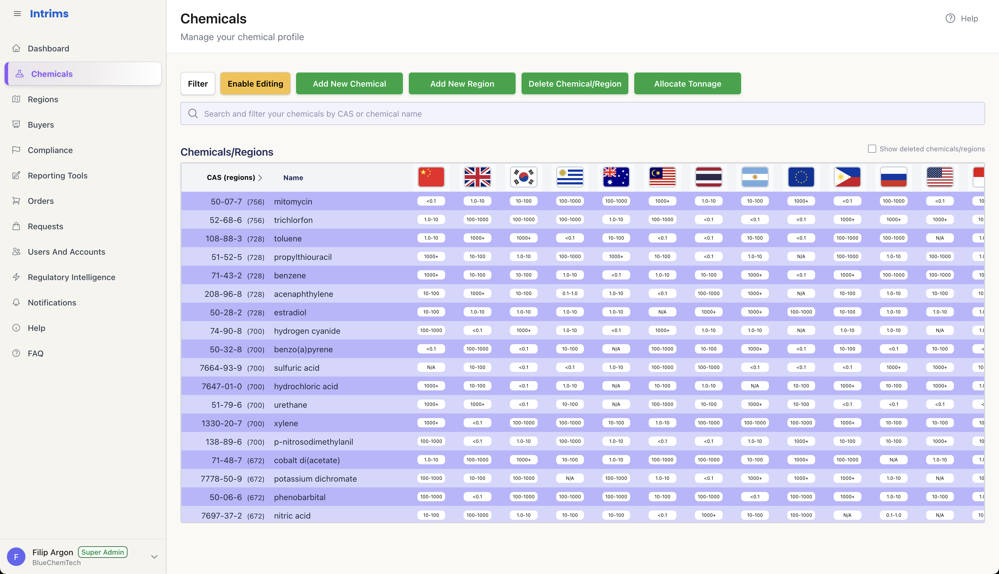Screen dimensions: 999x574
Task: Click Add New Region button
Action: point(462,83)
